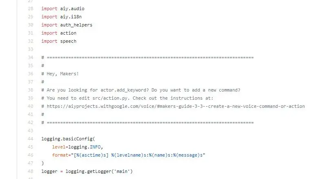This screenshot has width=315, height=179.
Task: Select line number 48
Action: tap(31, 171)
